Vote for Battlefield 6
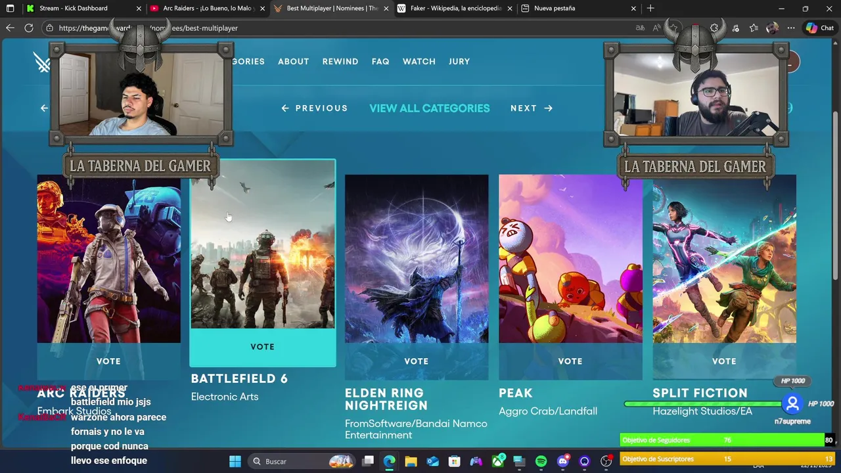The image size is (841, 473). click(x=263, y=347)
